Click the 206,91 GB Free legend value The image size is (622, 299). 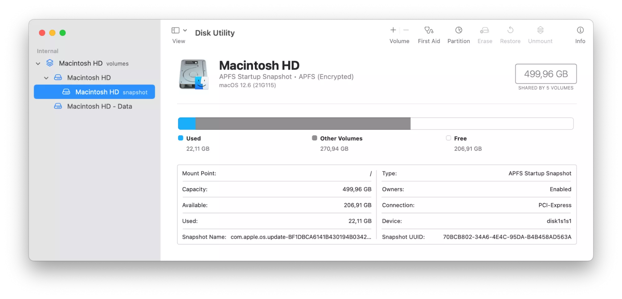pyautogui.click(x=468, y=149)
